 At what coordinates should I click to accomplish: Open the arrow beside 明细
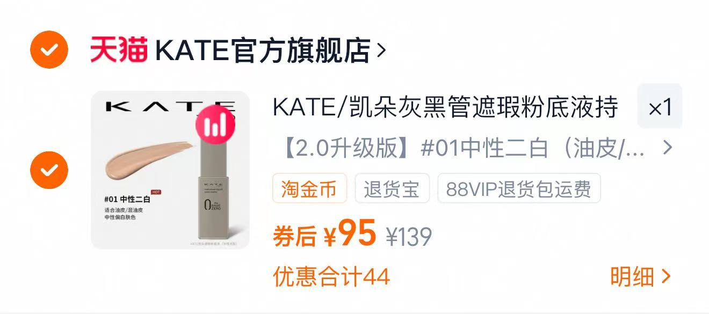[x=666, y=276]
